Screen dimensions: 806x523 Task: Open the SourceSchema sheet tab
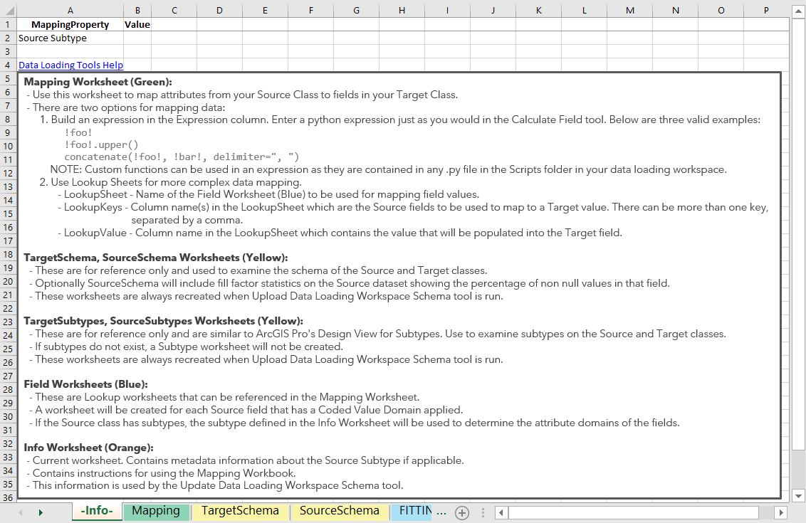[339, 511]
